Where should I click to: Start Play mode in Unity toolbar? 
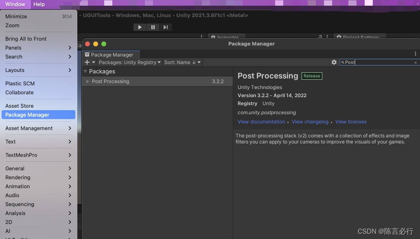(140, 27)
